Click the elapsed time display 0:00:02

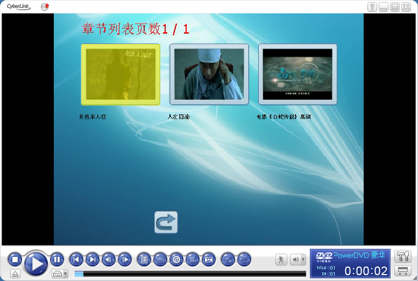tap(366, 271)
